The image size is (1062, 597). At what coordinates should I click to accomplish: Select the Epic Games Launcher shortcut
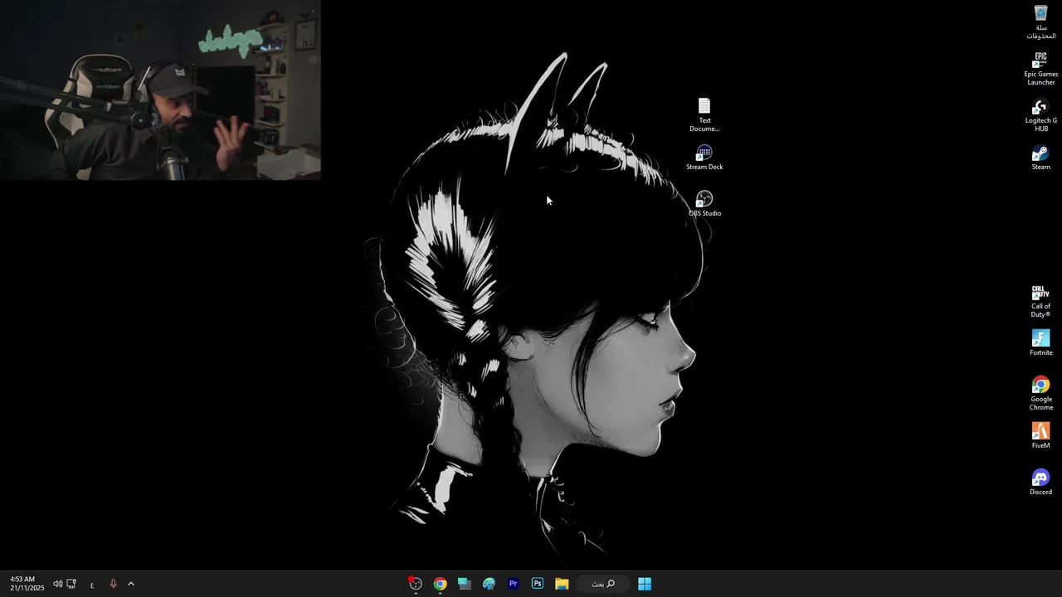point(1040,69)
